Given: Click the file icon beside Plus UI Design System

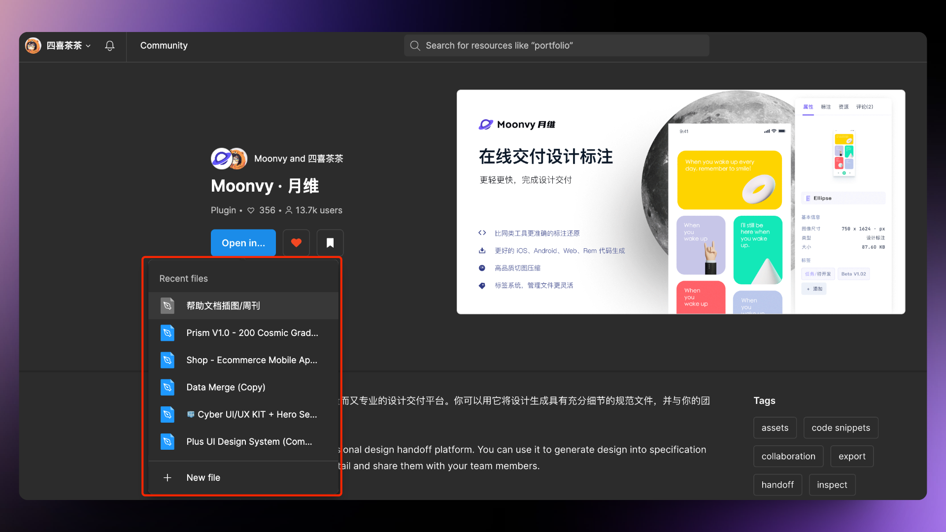Looking at the screenshot, I should 168,442.
